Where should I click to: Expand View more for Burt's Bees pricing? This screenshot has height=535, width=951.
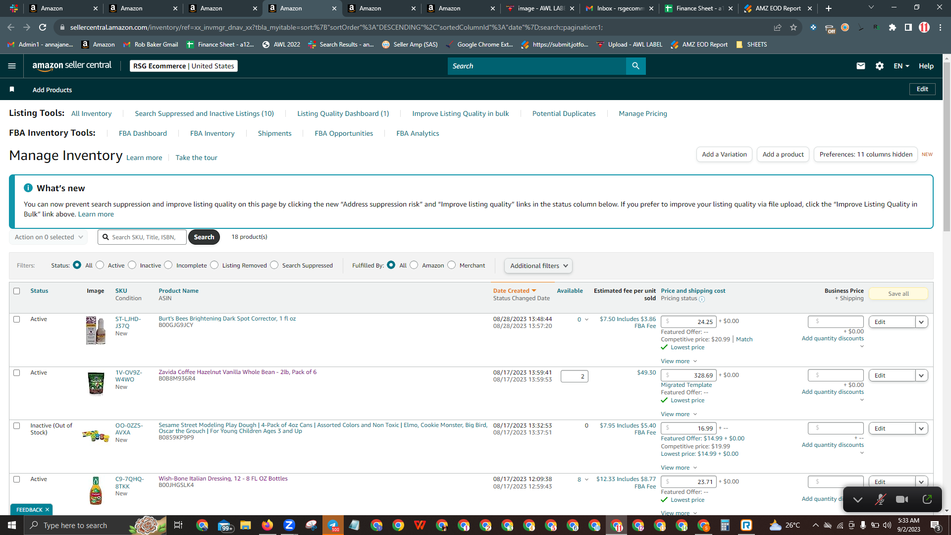[x=679, y=361]
